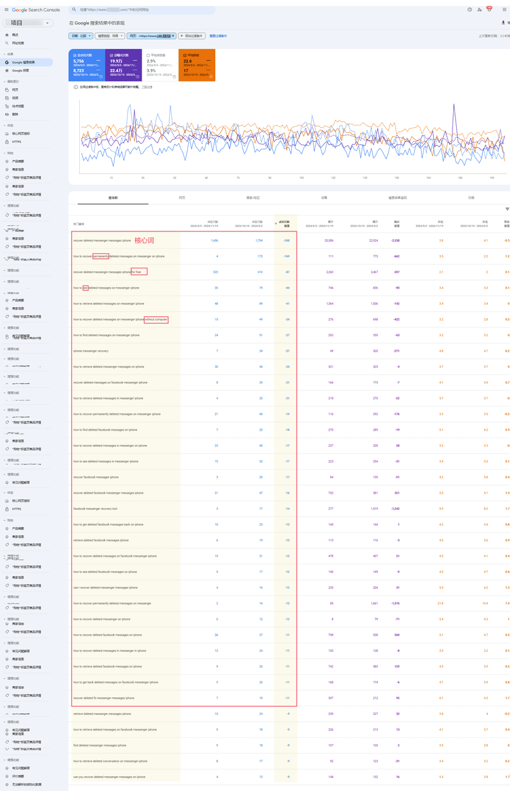The height and width of the screenshot is (791, 510).
Task: Open the 日期: 比较 date filter dropdown
Action: point(82,36)
